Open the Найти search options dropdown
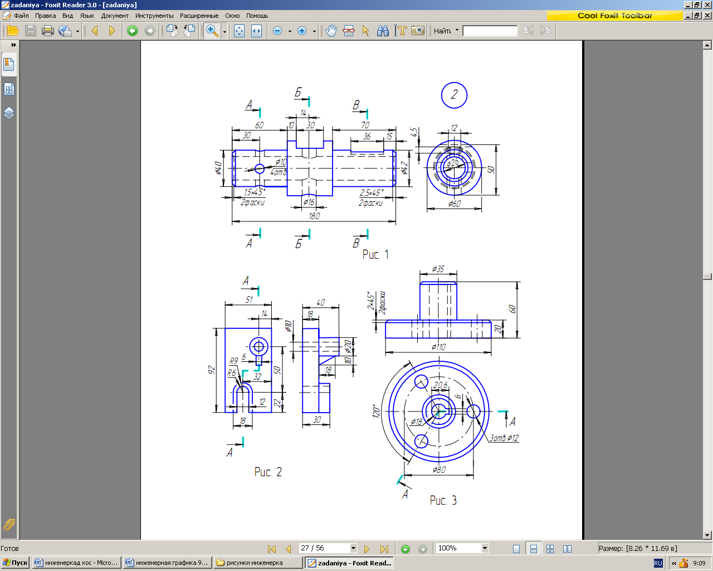The height and width of the screenshot is (571, 713). pyautogui.click(x=457, y=31)
